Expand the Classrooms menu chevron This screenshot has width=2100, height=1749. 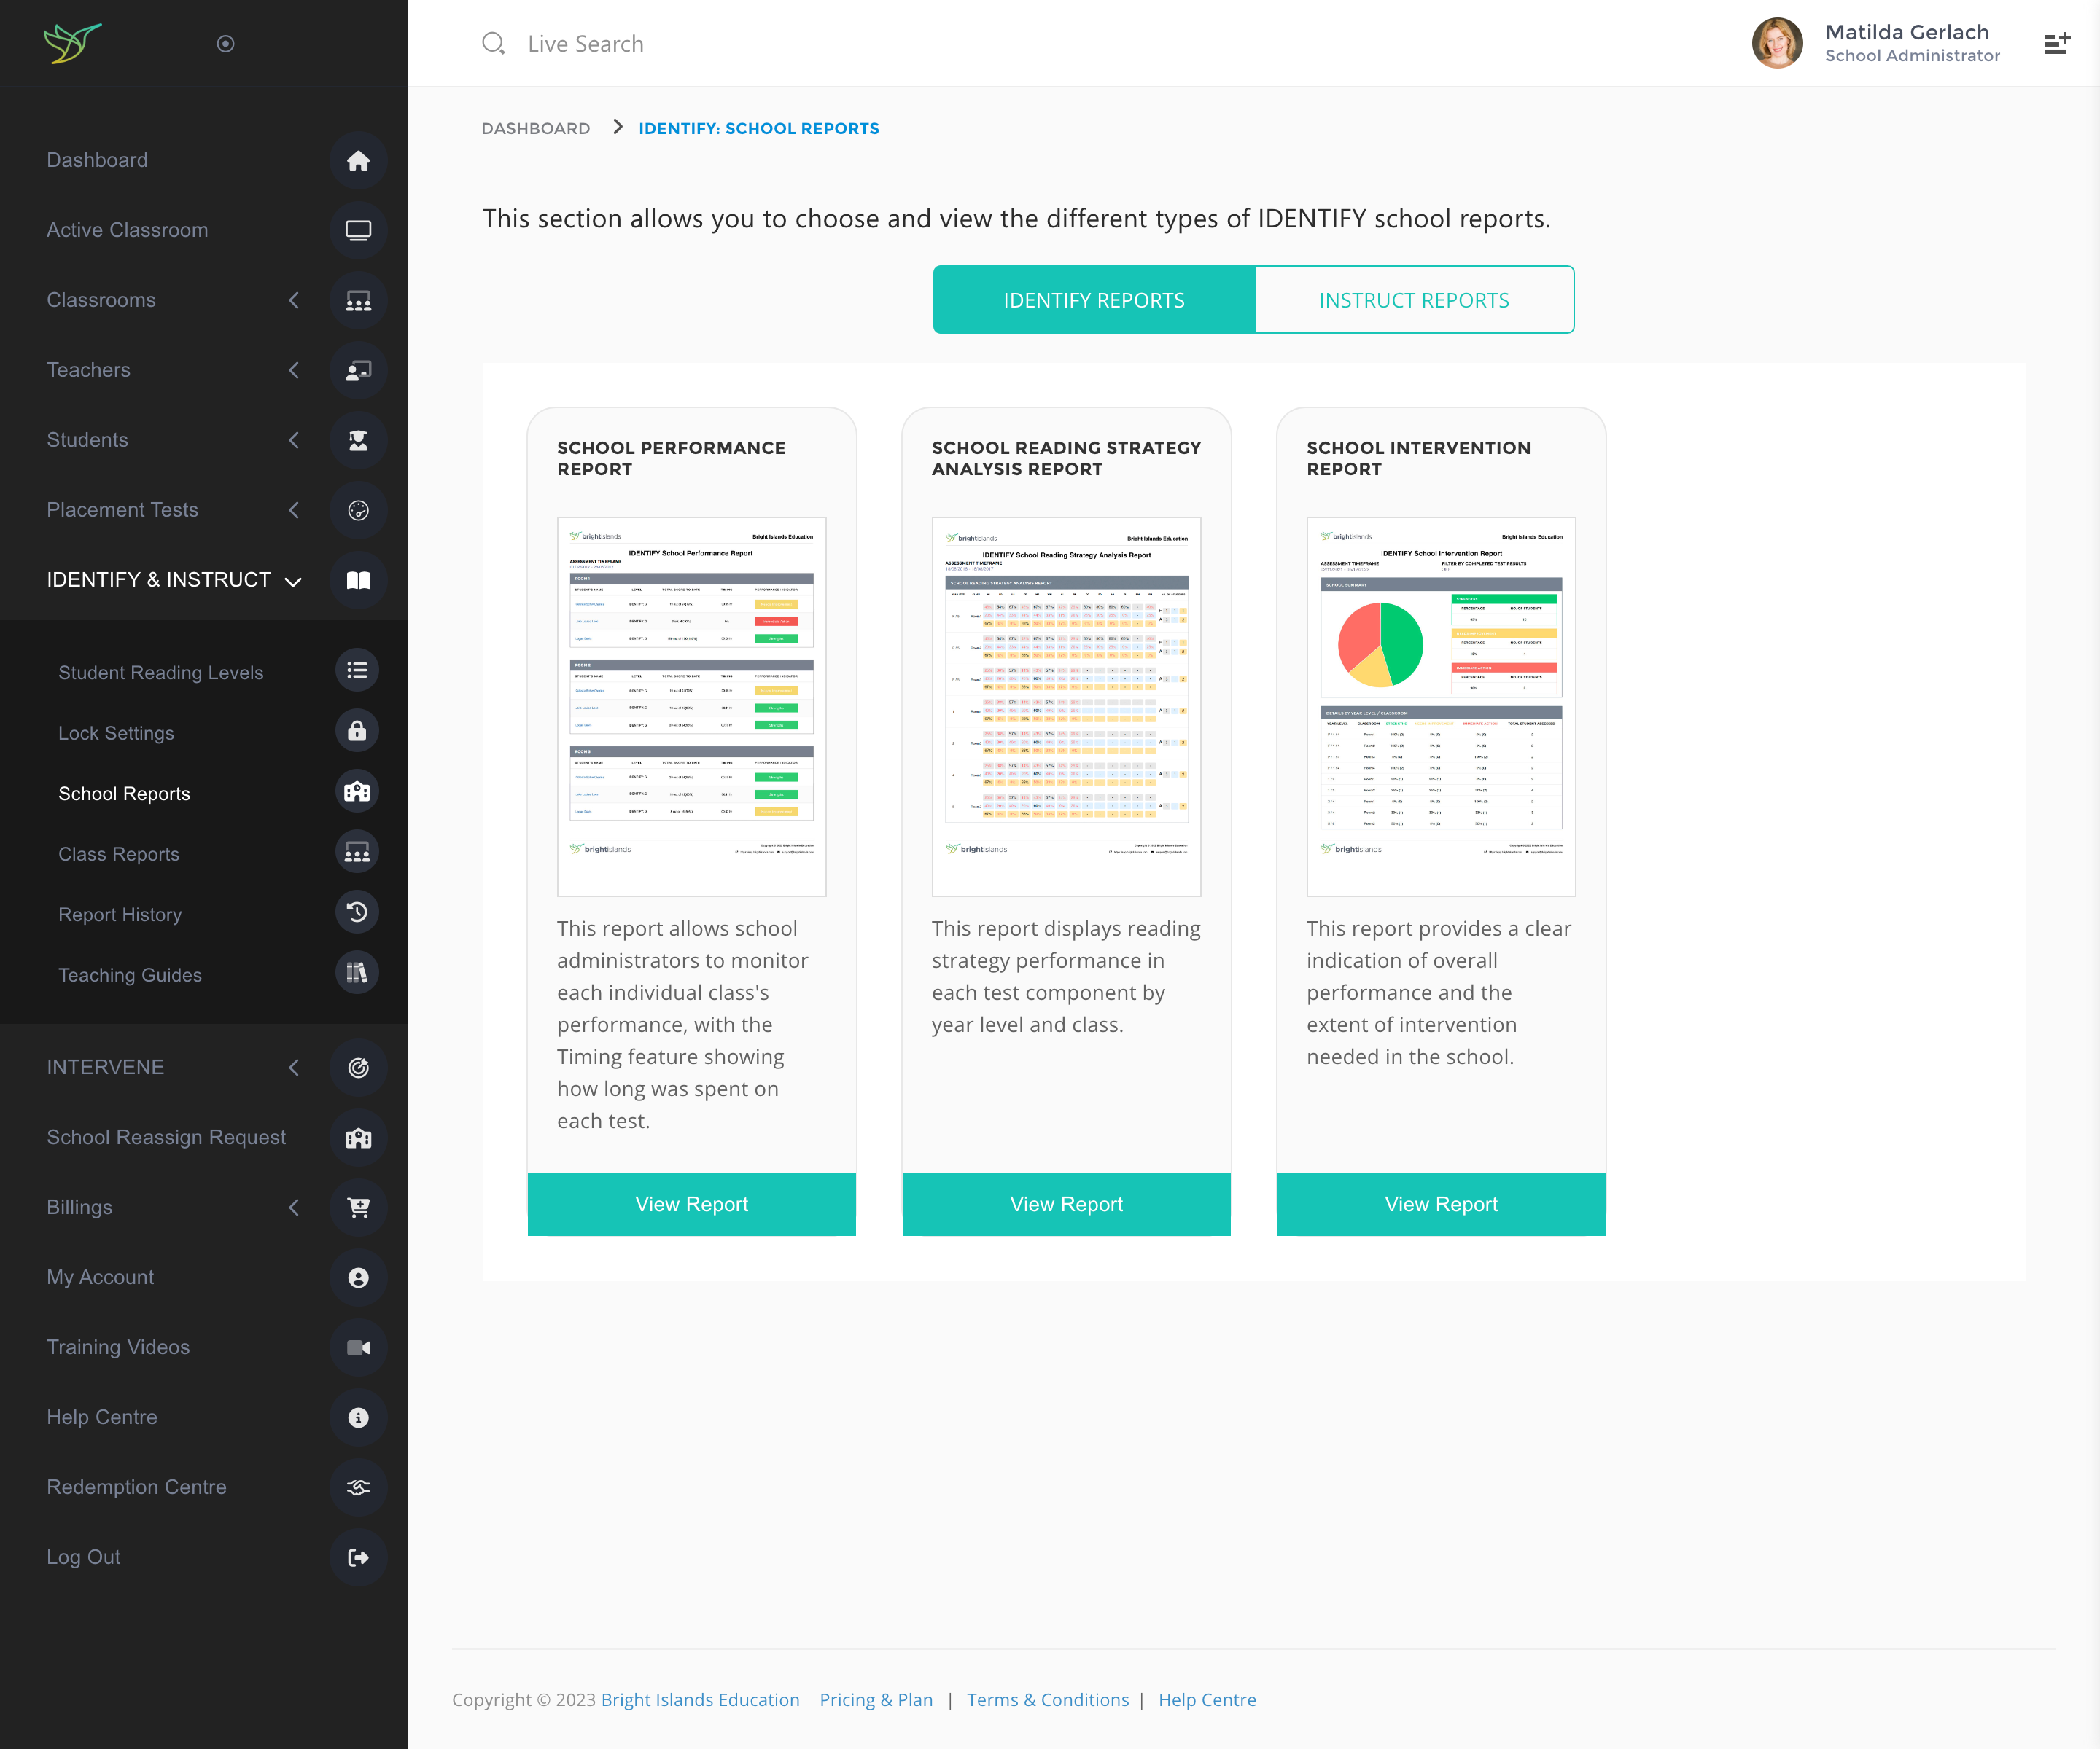click(x=294, y=301)
